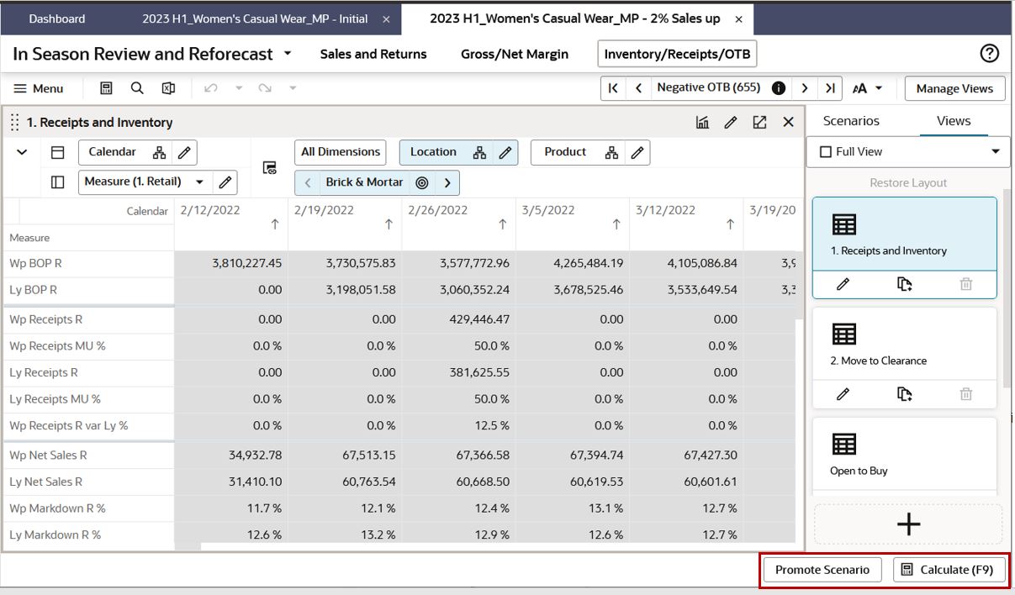The height and width of the screenshot is (595, 1015).
Task: Open the calculator icon in toolbar
Action: [x=106, y=88]
